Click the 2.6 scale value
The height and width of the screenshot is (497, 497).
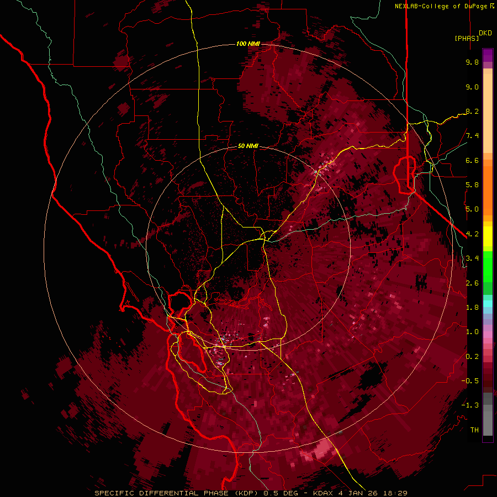point(472,283)
